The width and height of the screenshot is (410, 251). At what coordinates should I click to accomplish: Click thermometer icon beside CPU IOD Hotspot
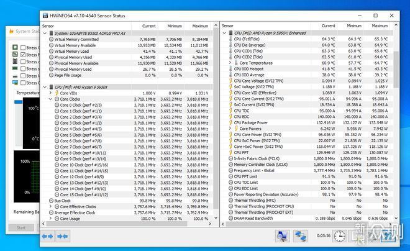230,69
